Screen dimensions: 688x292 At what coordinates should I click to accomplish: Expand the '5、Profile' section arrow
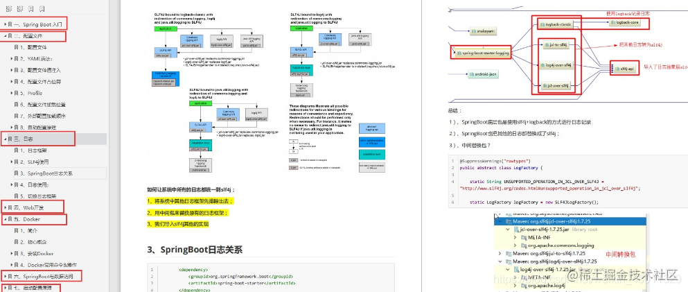coord(12,93)
